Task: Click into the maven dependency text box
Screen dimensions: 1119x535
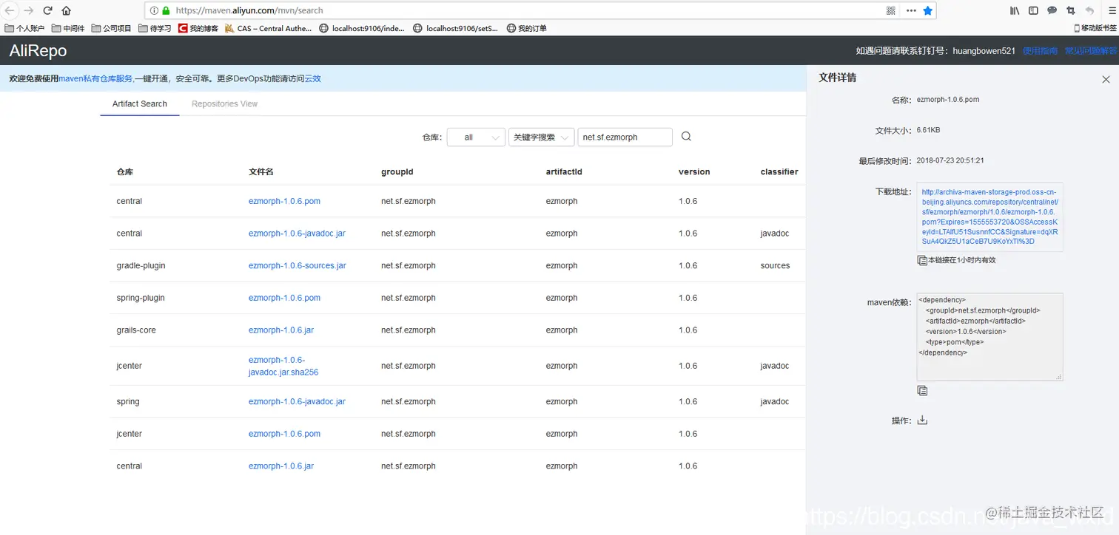Action: point(989,337)
